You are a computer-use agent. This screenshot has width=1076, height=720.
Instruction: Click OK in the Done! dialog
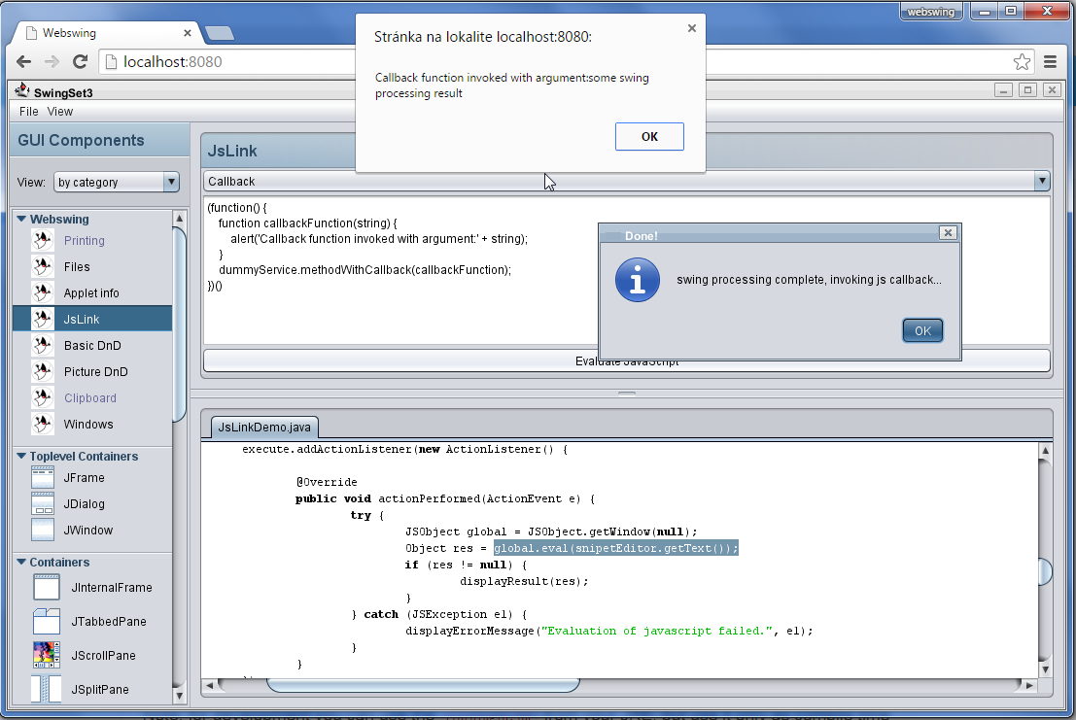click(922, 330)
